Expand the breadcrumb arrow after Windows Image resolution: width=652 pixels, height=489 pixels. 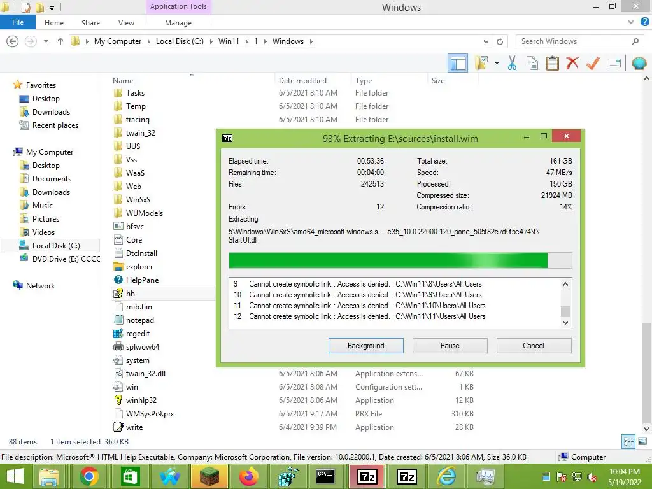(311, 41)
